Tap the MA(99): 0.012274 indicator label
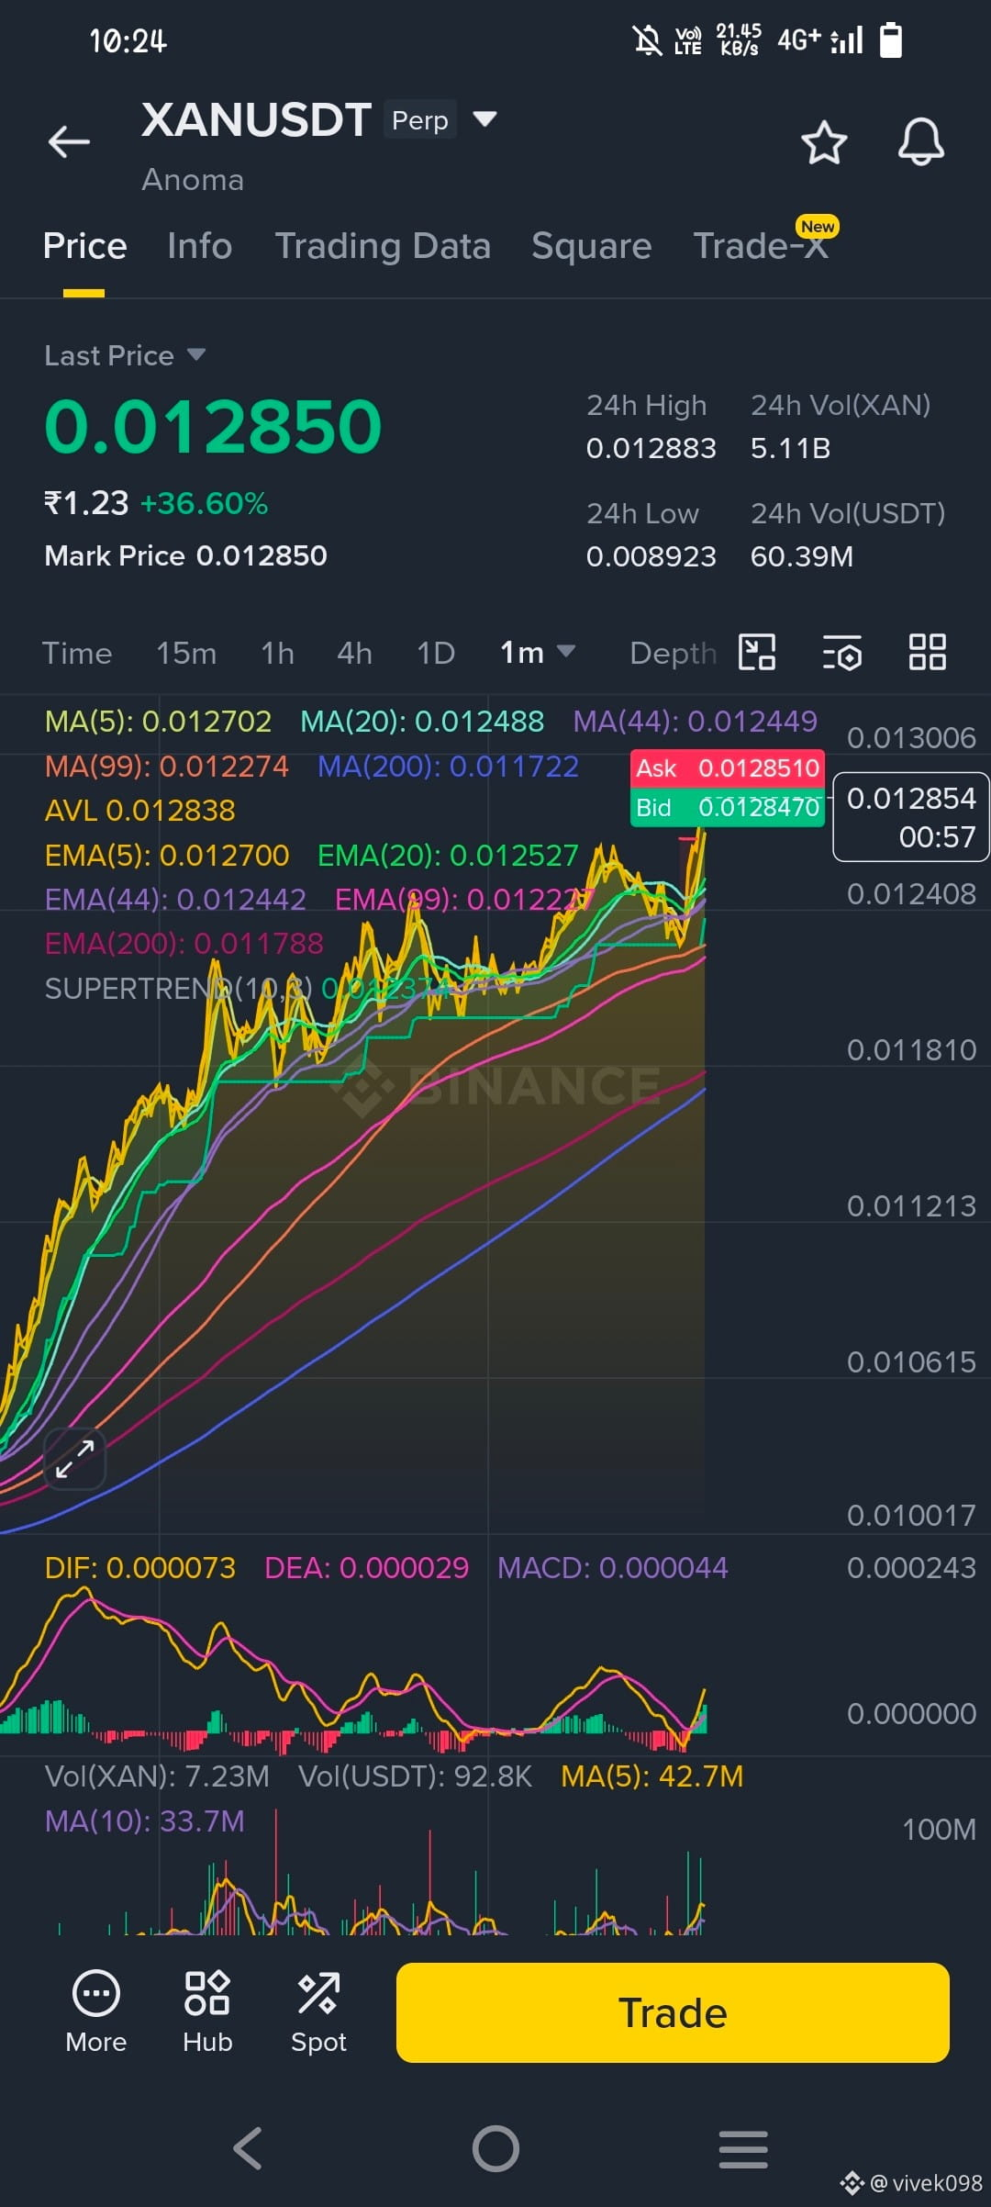This screenshot has height=2207, width=991. click(166, 766)
